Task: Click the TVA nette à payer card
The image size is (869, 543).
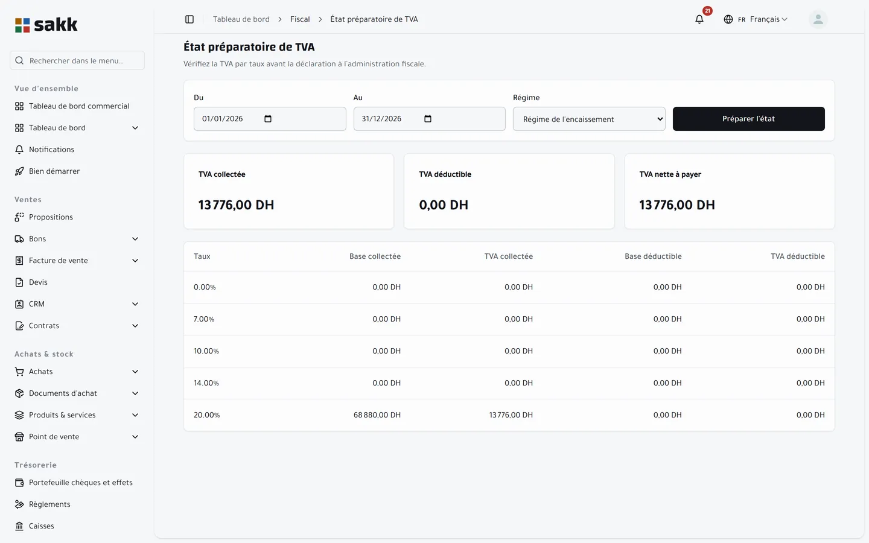Action: pos(730,191)
